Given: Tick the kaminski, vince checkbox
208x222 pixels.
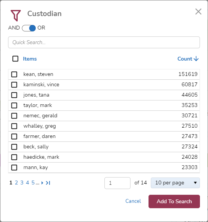Looking at the screenshot, I should coord(14,85).
